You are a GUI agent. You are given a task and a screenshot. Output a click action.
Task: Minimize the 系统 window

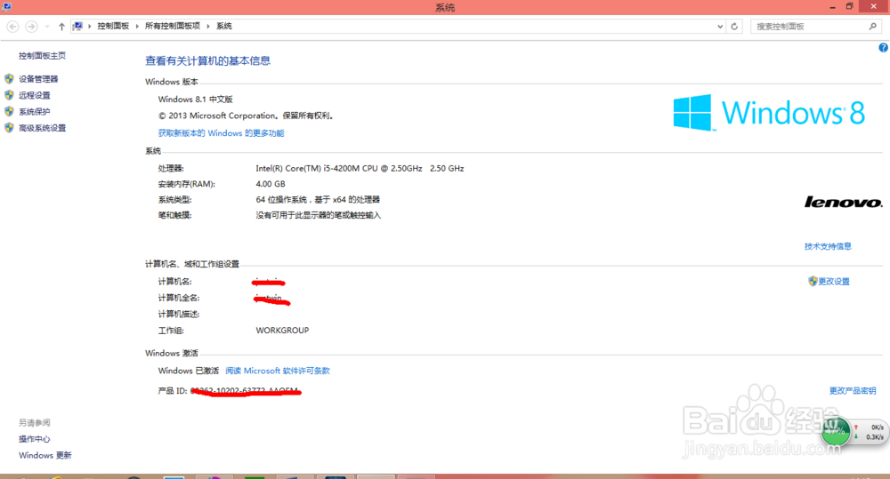[x=832, y=7]
